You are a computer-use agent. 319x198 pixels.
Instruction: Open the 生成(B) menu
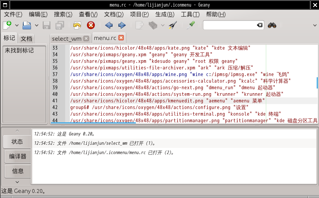point(165,14)
